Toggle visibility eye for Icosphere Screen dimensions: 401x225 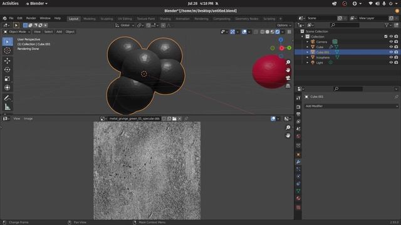[x=391, y=57]
